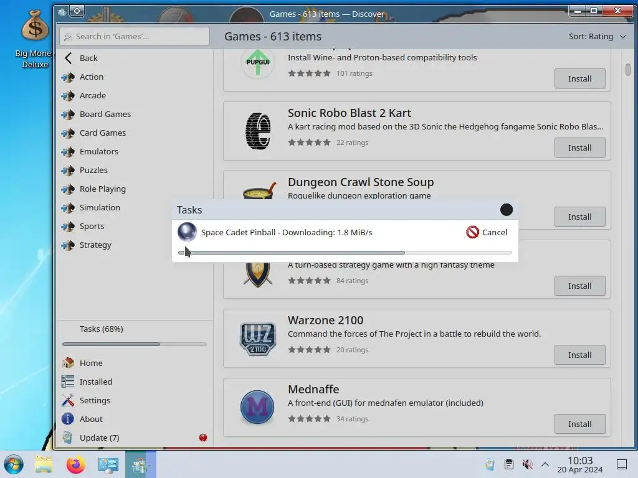The width and height of the screenshot is (638, 478).
Task: Click the red cancel prohibition icon
Action: coord(472,233)
